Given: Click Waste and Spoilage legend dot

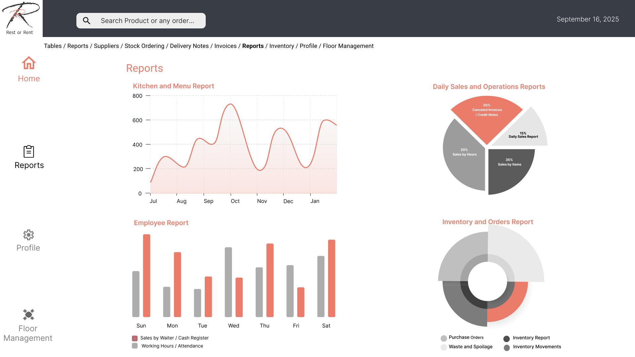Looking at the screenshot, I should point(444,347).
